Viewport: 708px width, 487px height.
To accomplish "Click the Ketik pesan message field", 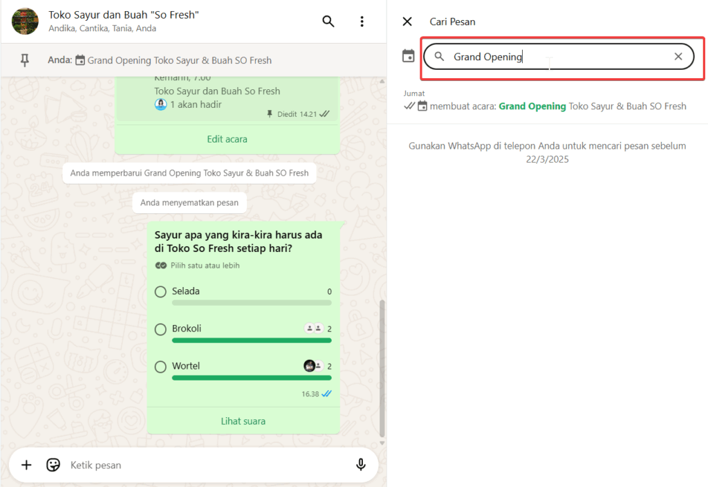I will point(207,465).
